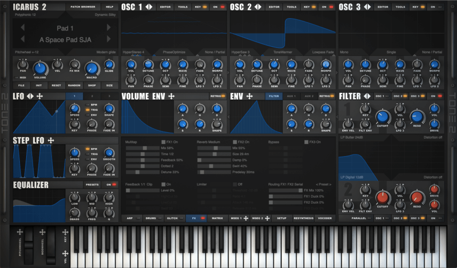Open the Reverb Medium FX2 type selector
This screenshot has width=457, height=268.
pyautogui.click(x=208, y=142)
